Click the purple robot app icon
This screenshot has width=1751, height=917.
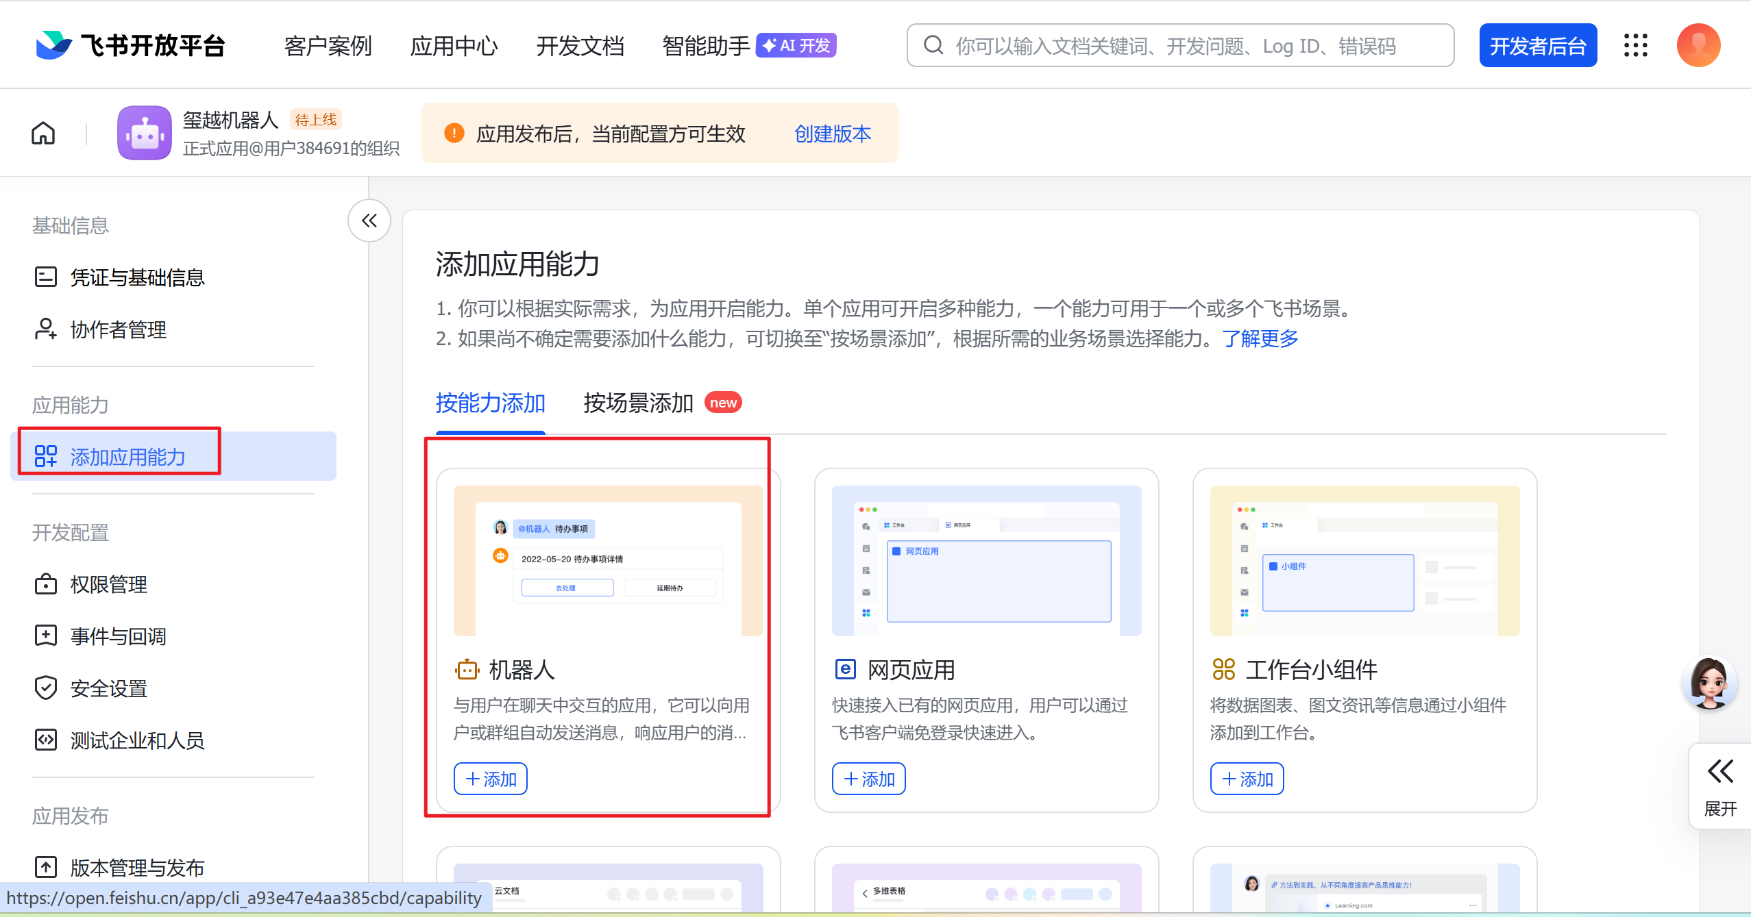[144, 133]
